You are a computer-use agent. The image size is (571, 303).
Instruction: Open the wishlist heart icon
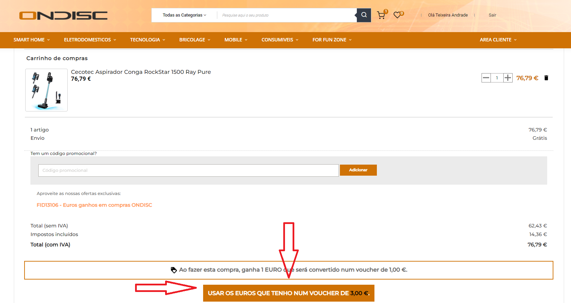397,15
